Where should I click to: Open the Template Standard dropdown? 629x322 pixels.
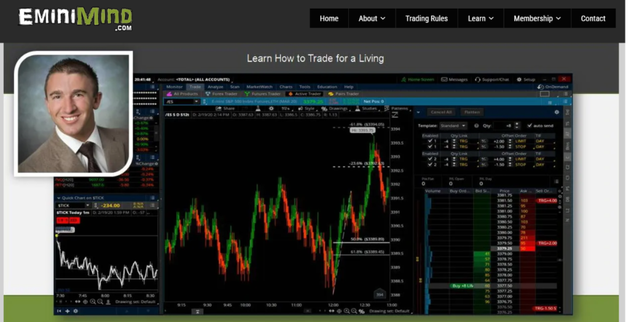(x=453, y=126)
